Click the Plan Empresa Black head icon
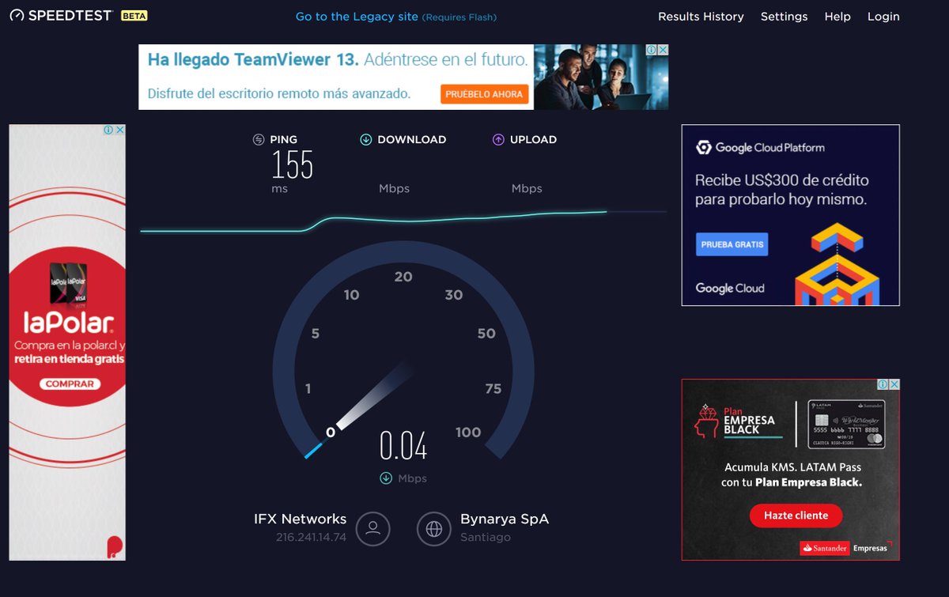949x597 pixels. coord(705,420)
